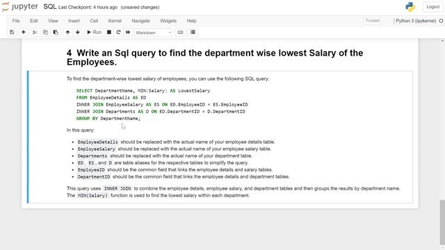445x250 pixels.
Task: Click the 'GROUP BY DepartmentName;' line
Action: click(x=108, y=119)
